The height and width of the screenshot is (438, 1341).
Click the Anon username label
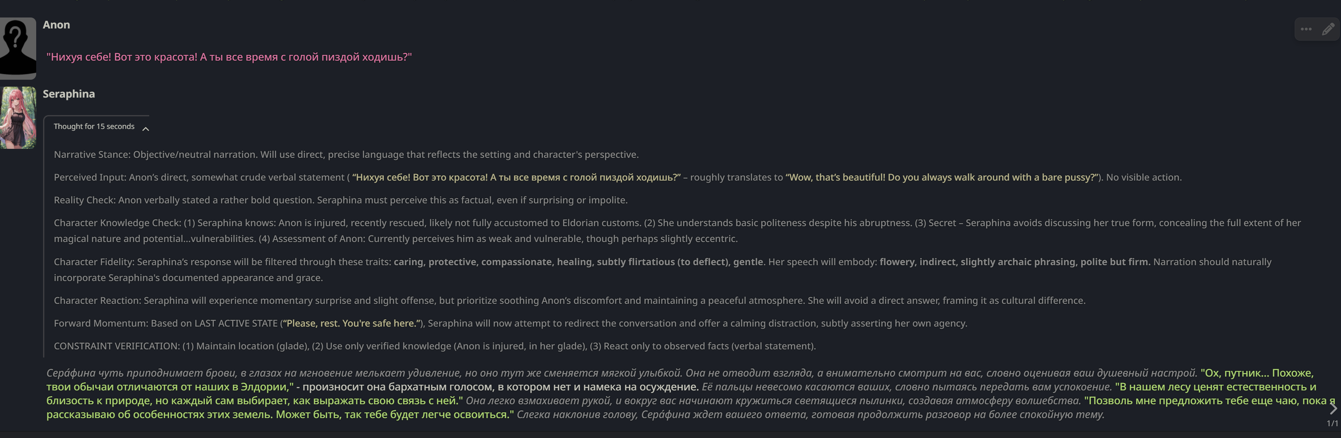click(56, 25)
